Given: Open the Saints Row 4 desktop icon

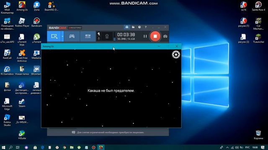Looking at the screenshot, I should [258, 6].
